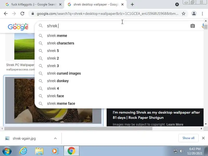Select the 'shrek 4' suggestion
The height and width of the screenshot is (156, 208).
point(119,88)
